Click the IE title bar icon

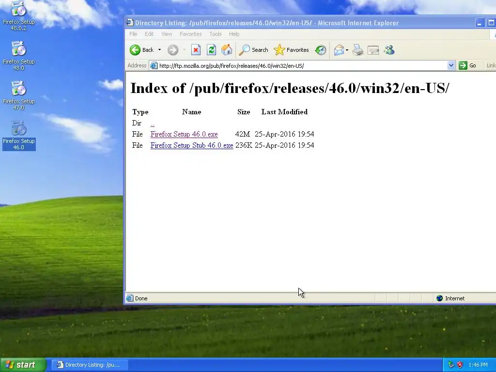click(x=129, y=22)
